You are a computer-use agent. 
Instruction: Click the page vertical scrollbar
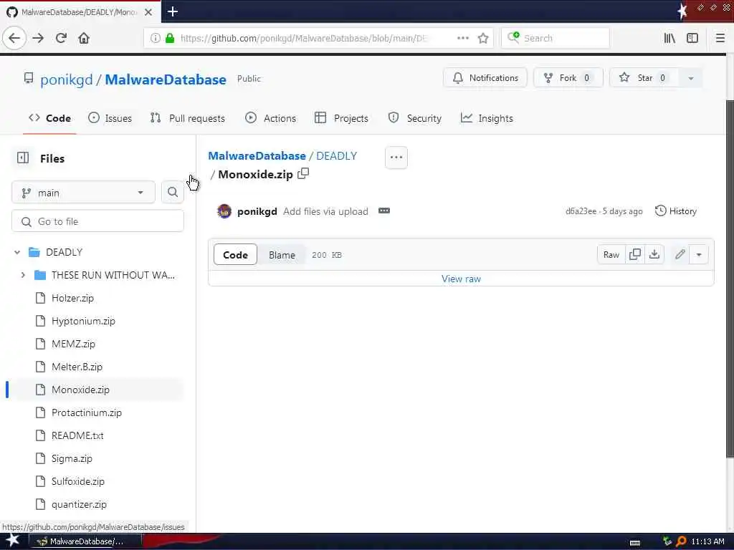coord(729,279)
